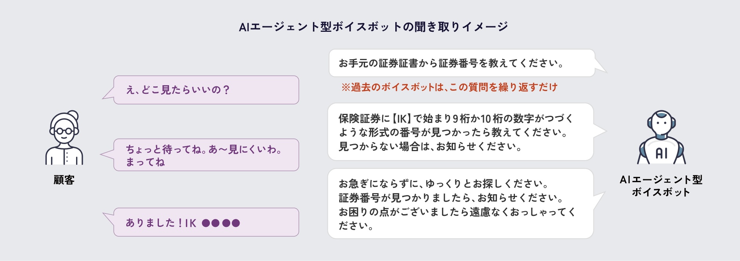Image resolution: width=740 pixels, height=261 pixels.
Task: Click the masked purple dots after IK
Action: click(221, 223)
